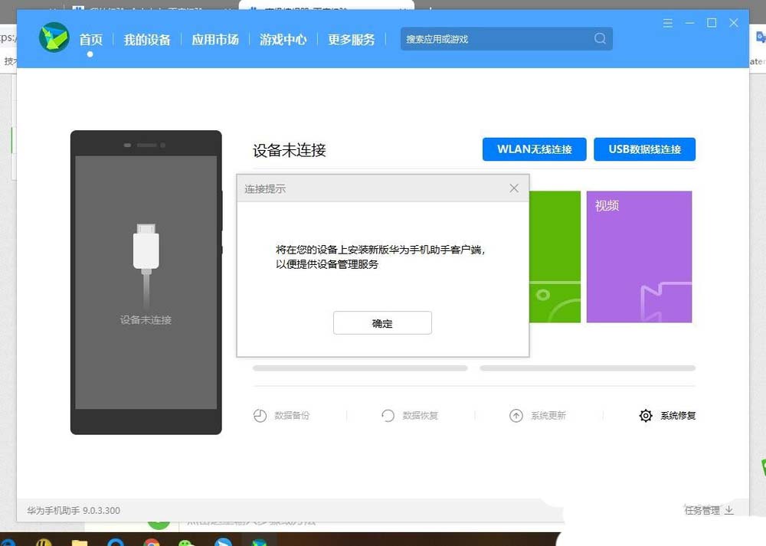Open the purple 视频 tile

point(639,257)
